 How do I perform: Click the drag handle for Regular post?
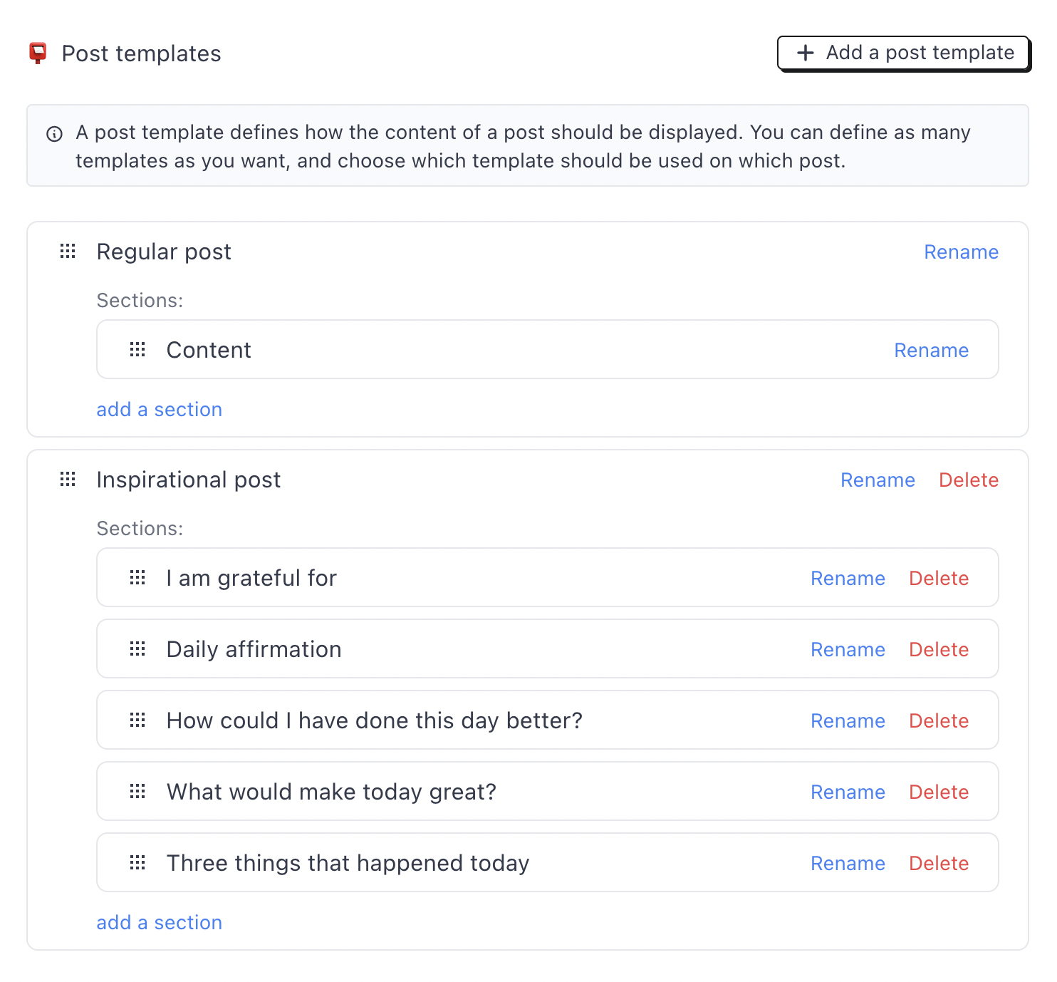(68, 252)
